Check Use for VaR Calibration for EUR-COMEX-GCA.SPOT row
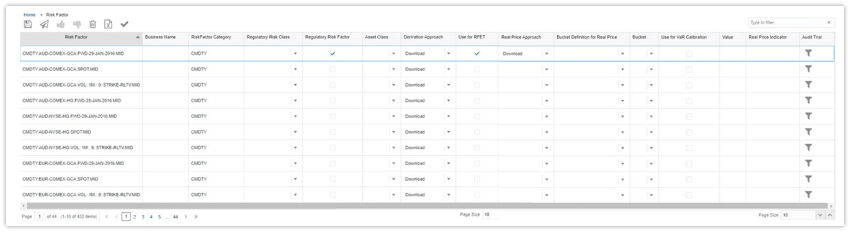This screenshot has height=232, width=850. coord(689,179)
